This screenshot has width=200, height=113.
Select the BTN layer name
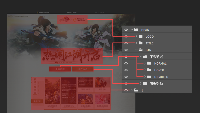click(148, 50)
